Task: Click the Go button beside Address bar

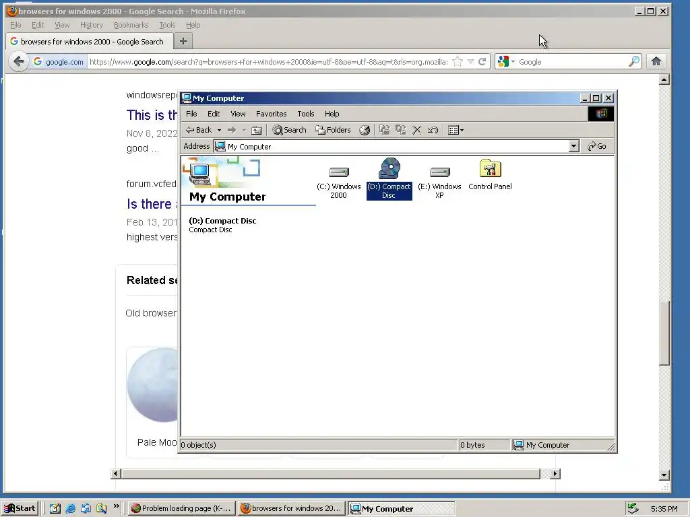Action: pyautogui.click(x=597, y=146)
